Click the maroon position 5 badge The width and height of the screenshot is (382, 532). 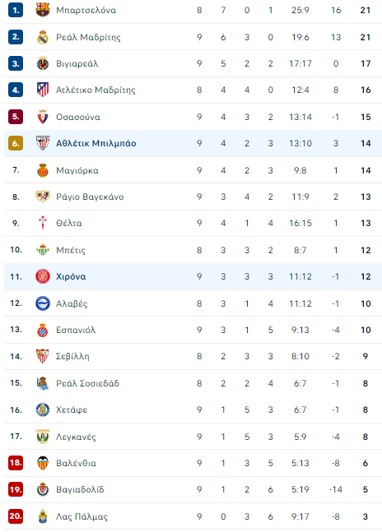[x=16, y=117]
